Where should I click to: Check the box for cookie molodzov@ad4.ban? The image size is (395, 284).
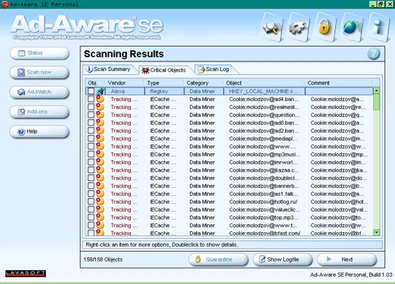point(91,99)
